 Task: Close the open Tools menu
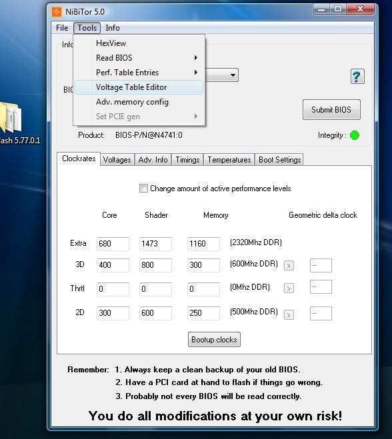click(x=87, y=28)
